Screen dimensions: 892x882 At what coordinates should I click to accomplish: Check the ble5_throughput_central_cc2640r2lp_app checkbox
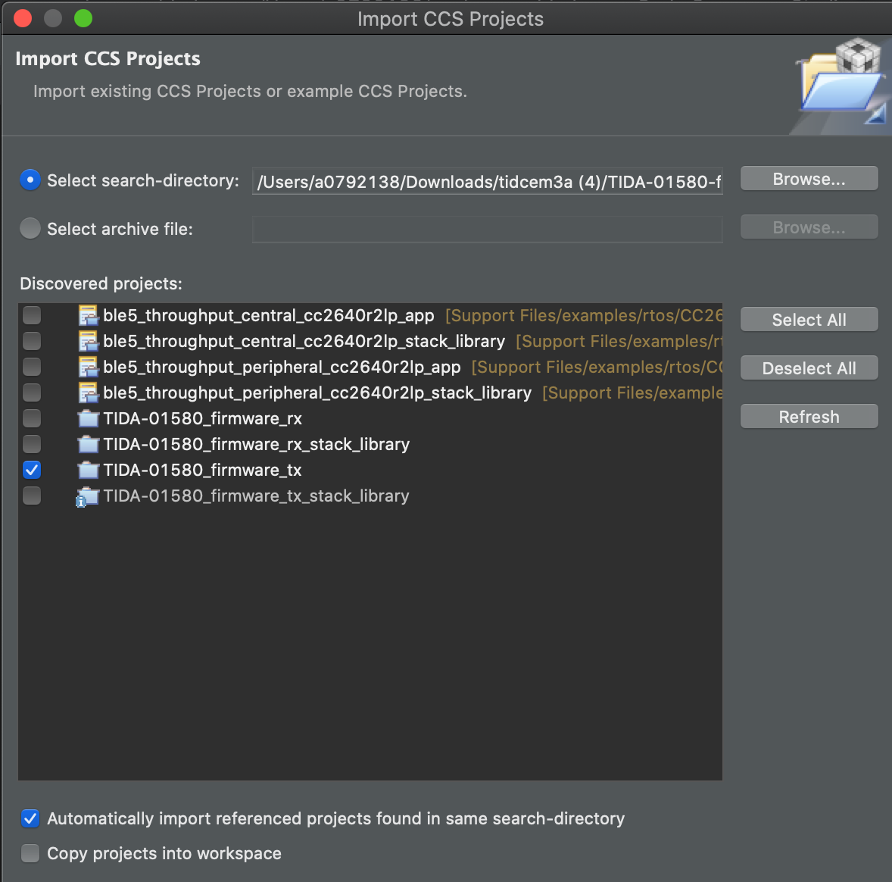[32, 315]
